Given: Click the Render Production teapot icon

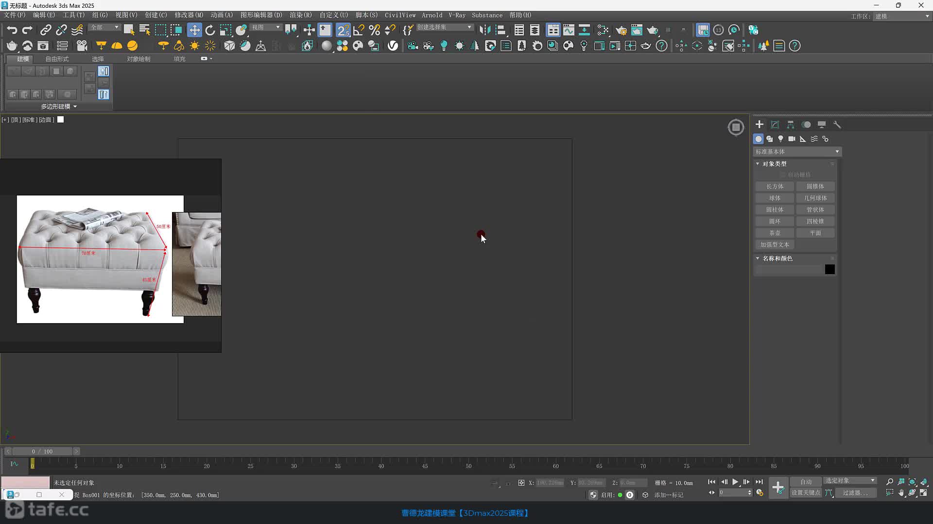Looking at the screenshot, I should click(652, 30).
